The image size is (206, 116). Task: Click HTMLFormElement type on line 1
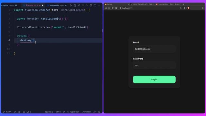point(73,10)
